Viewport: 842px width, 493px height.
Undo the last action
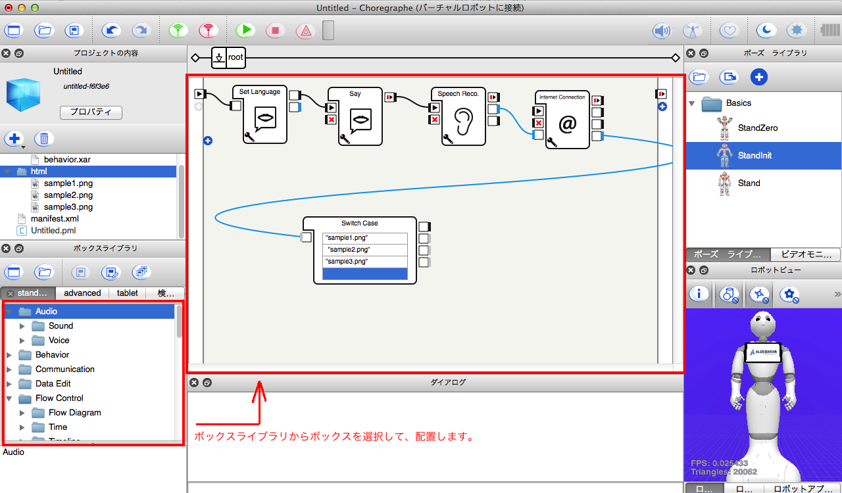(x=112, y=30)
